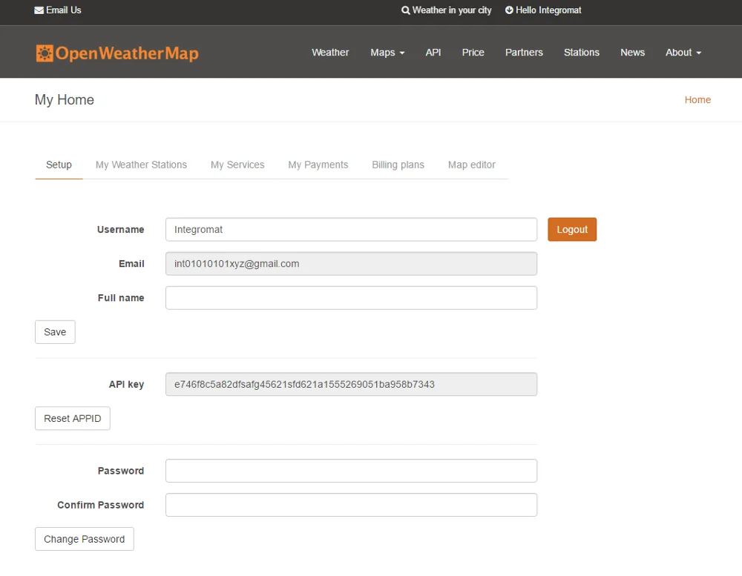Viewport: 742px width, 576px height.
Task: Switch to My Weather Stations tab
Action: pos(141,165)
